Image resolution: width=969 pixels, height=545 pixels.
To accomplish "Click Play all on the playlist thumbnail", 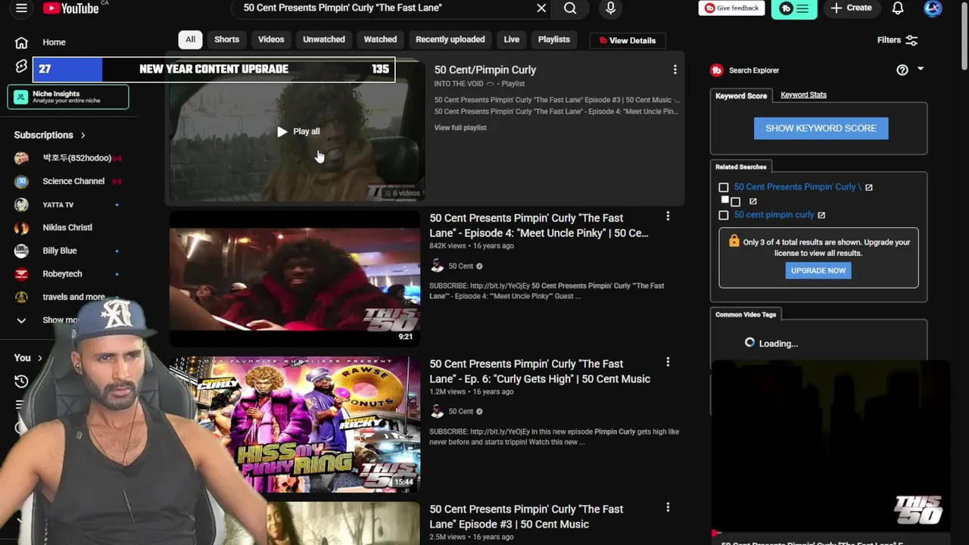I will [298, 132].
